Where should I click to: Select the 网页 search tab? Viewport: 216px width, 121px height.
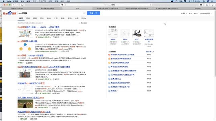pos(21,18)
